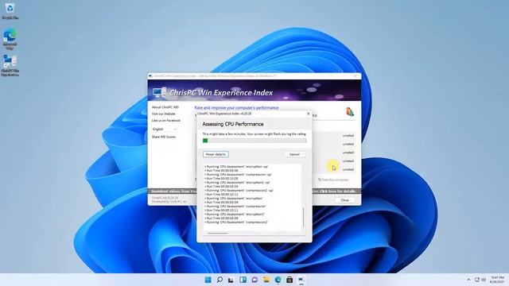Click 'Rate and improve your computer's performance' heading
Screen dimensions: 509x286
coord(236,108)
